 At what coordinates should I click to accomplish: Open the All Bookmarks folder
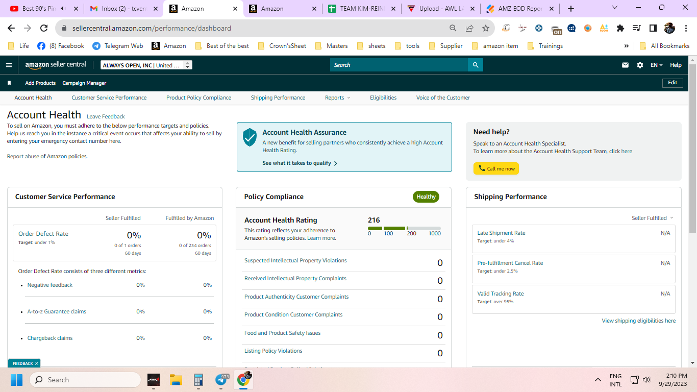click(664, 46)
